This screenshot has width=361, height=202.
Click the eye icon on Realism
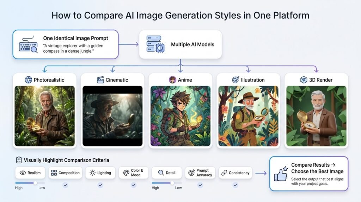coord(23,173)
